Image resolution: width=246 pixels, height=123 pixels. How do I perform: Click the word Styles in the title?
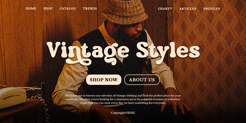(x=168, y=52)
